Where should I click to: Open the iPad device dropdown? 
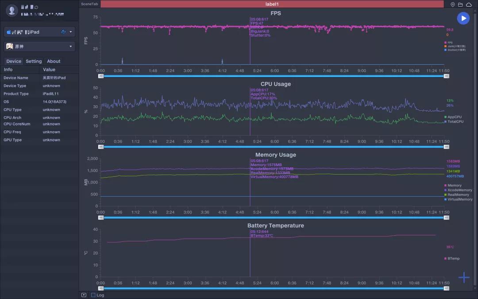71,32
